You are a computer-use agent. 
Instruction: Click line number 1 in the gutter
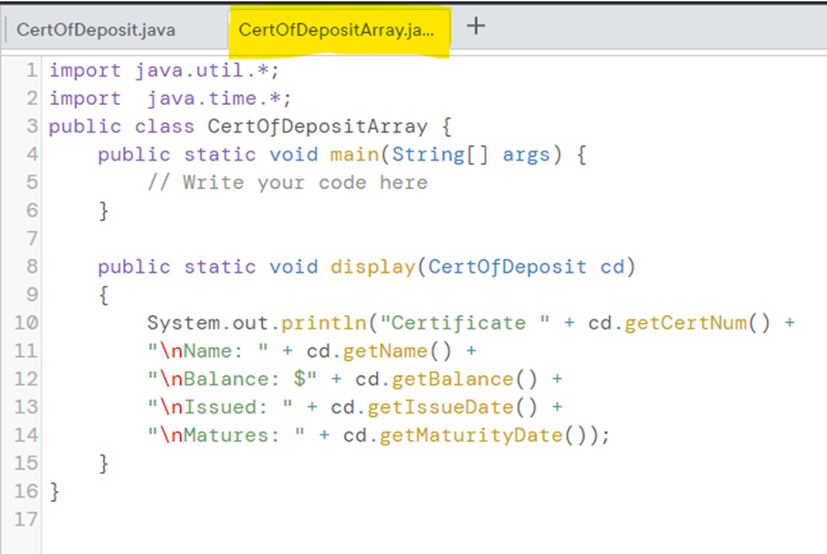pyautogui.click(x=32, y=70)
